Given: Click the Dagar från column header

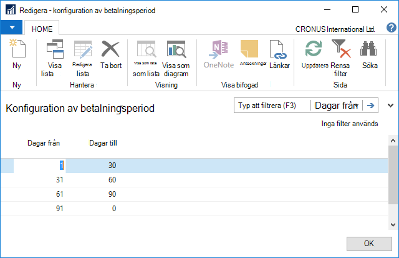Looking at the screenshot, I should tap(44, 143).
